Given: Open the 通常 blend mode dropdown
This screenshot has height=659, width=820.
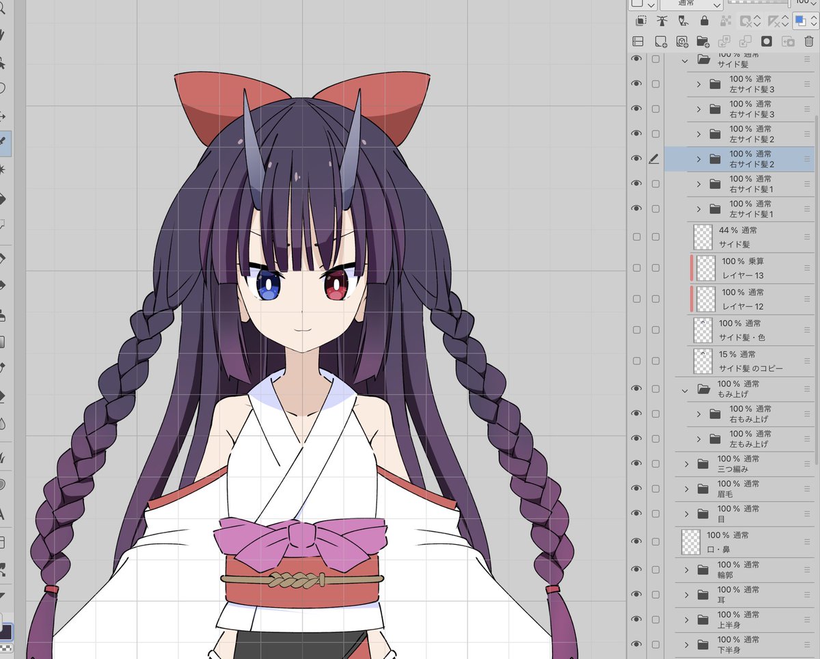Looking at the screenshot, I should pyautogui.click(x=691, y=3).
